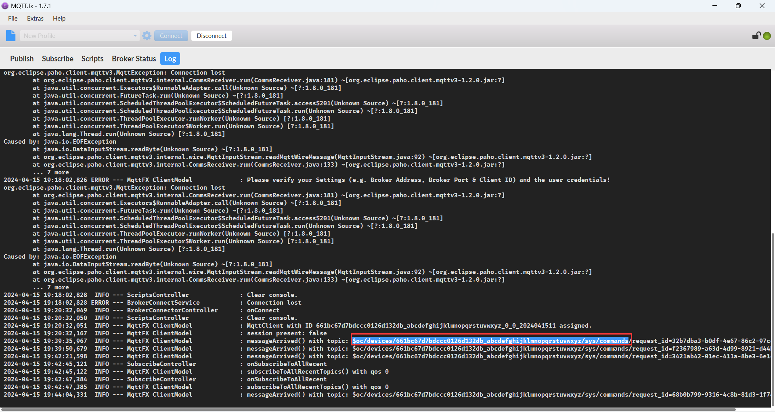
Task: Switch to the Subscribe tab
Action: (x=58, y=59)
